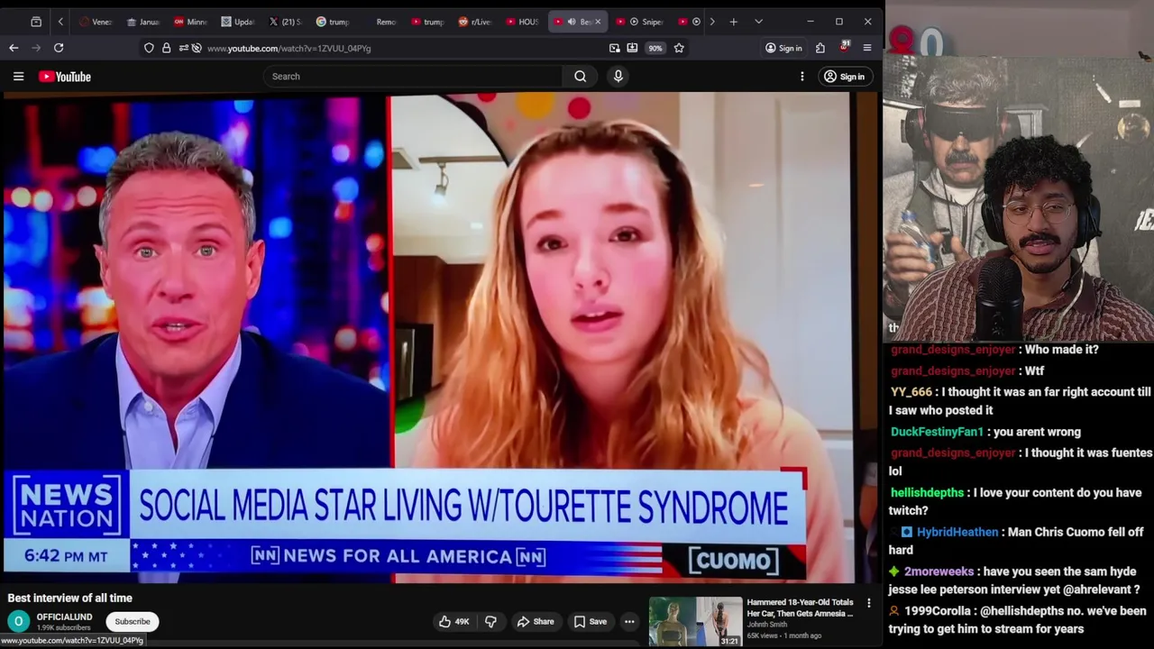Switch to the Venez tab
1154x649 pixels.
click(x=96, y=22)
